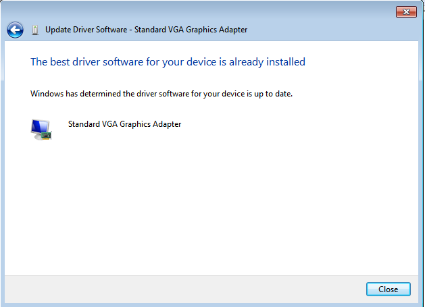Click the blank white area right of the heading
The image size is (425, 307).
tap(365, 62)
